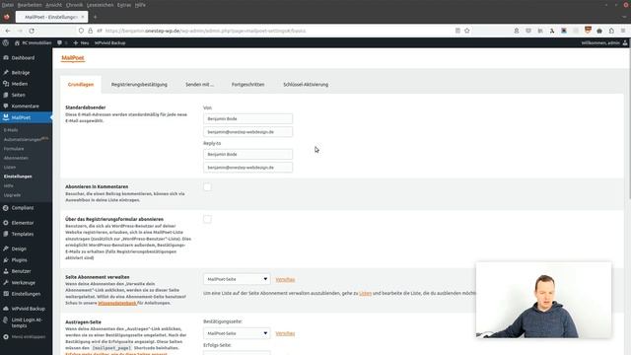Viewport: 631px width, 355px height.
Task: Click Vorschau link beside Abonnement verwalten
Action: click(285, 279)
